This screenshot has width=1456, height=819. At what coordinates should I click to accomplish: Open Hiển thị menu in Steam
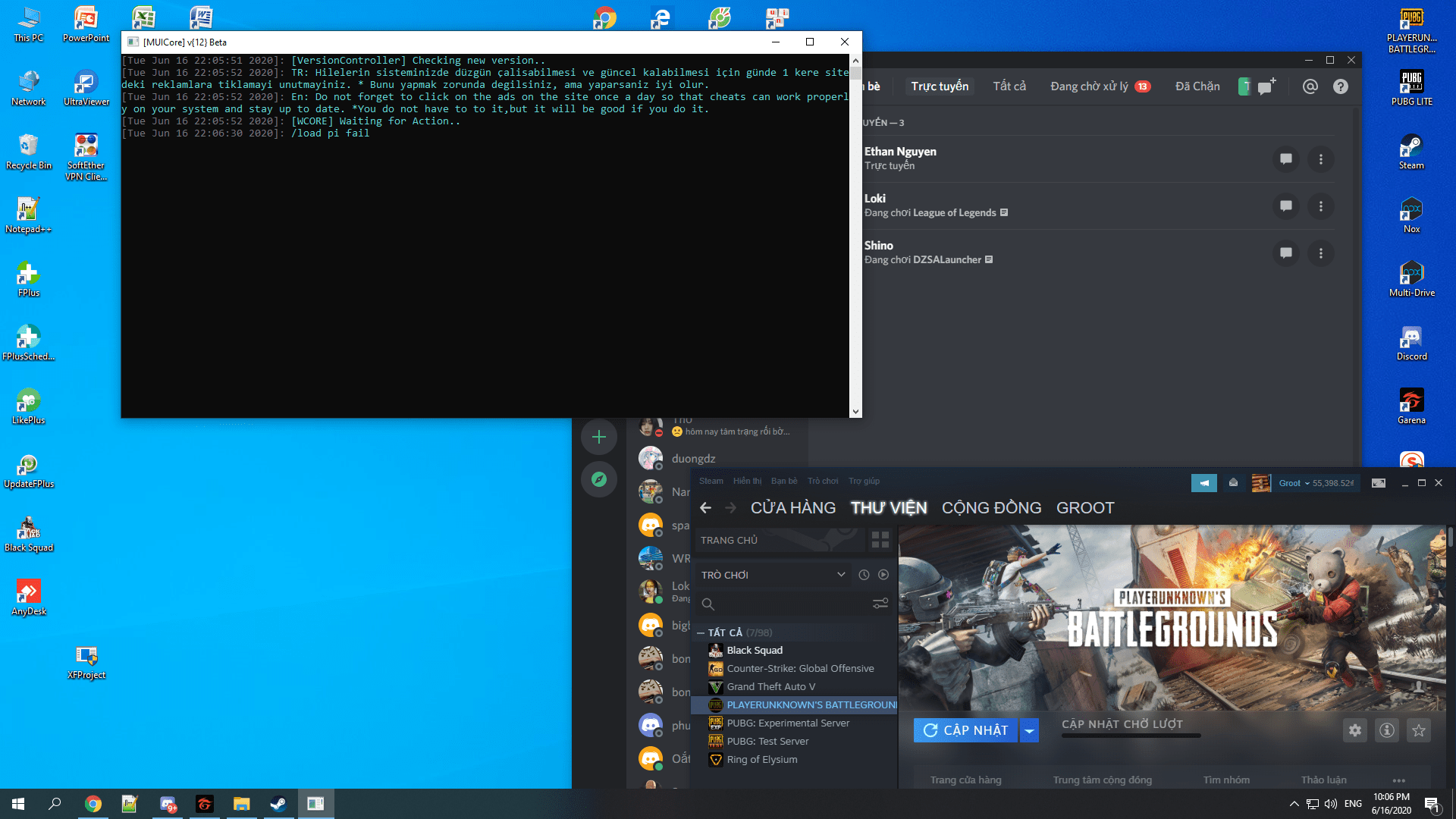[x=747, y=481]
